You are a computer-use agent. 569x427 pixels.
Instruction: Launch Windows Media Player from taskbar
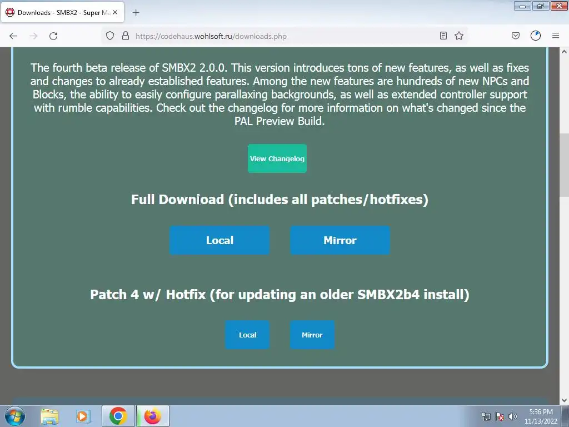tap(83, 416)
